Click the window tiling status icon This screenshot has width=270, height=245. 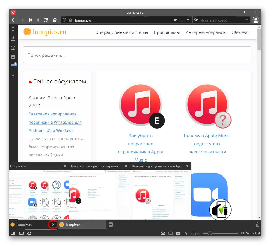point(171,233)
